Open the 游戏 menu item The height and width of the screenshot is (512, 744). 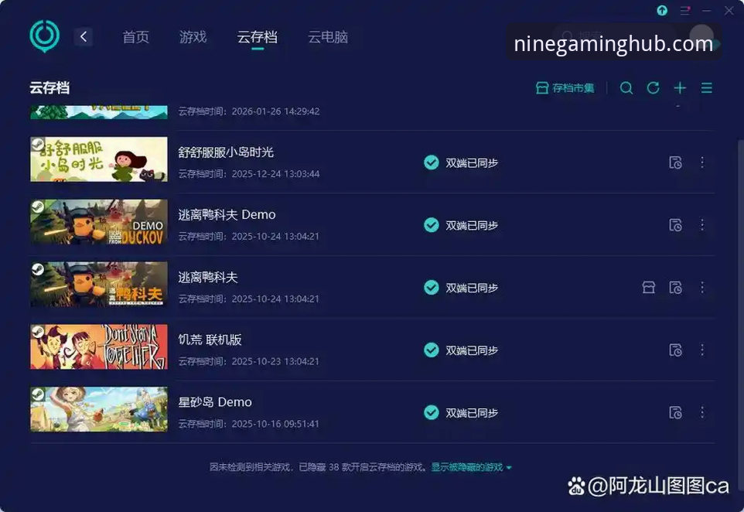click(193, 36)
